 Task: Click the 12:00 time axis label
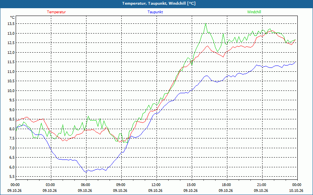pos(156,184)
